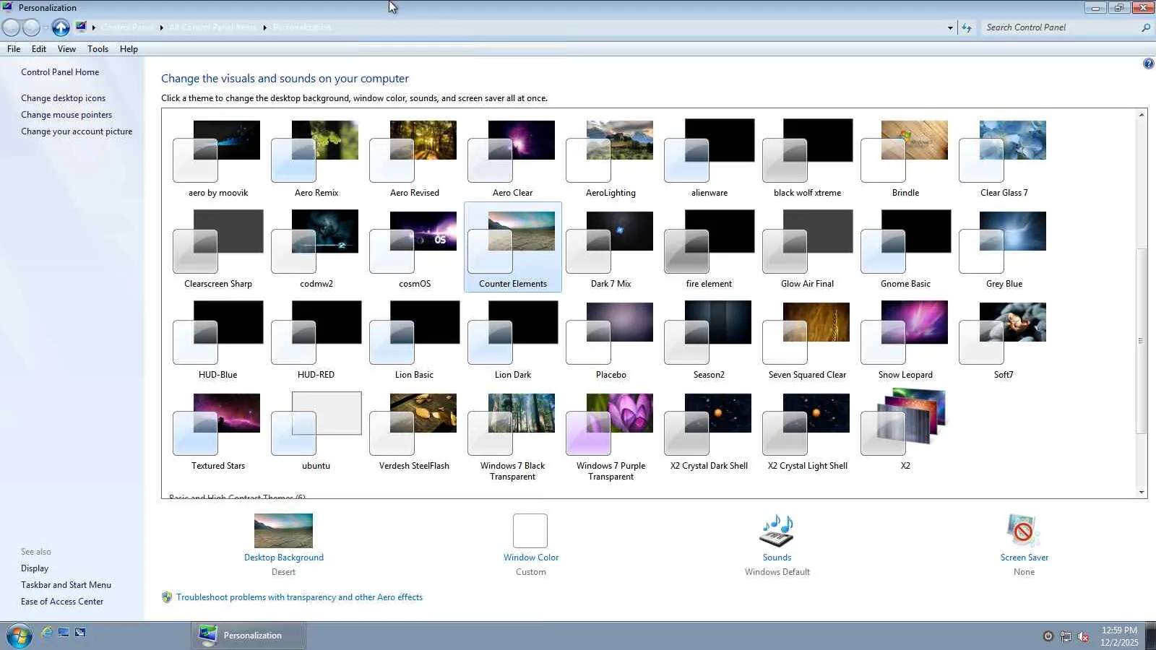
Task: Open the Windows Start button
Action: coord(19,636)
